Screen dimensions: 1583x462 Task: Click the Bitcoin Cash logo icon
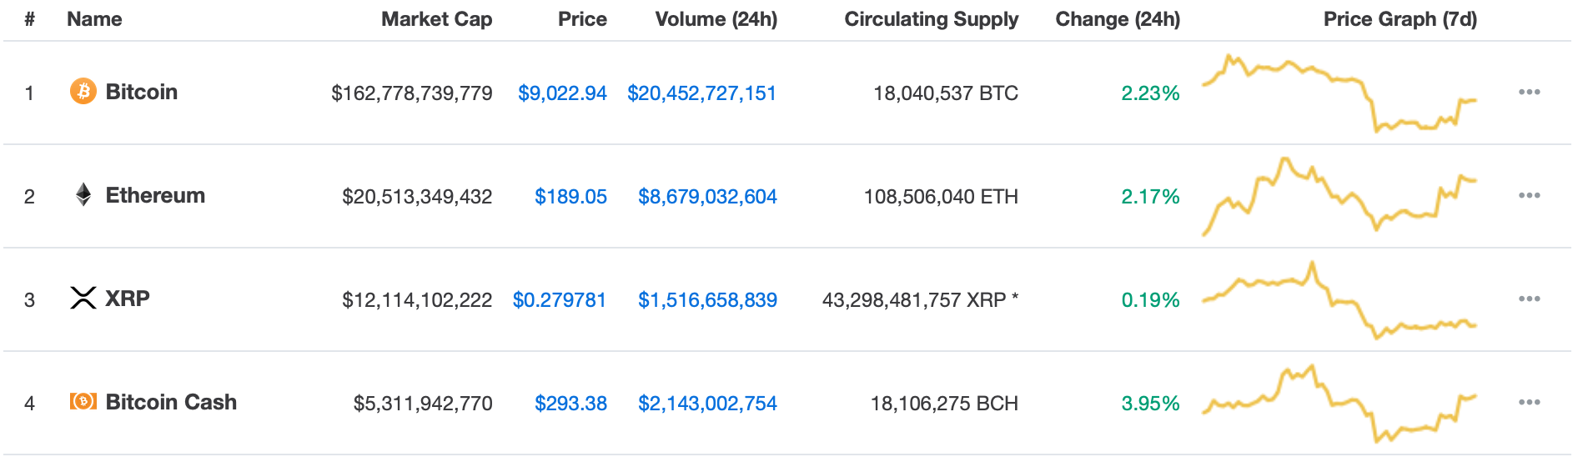(83, 401)
